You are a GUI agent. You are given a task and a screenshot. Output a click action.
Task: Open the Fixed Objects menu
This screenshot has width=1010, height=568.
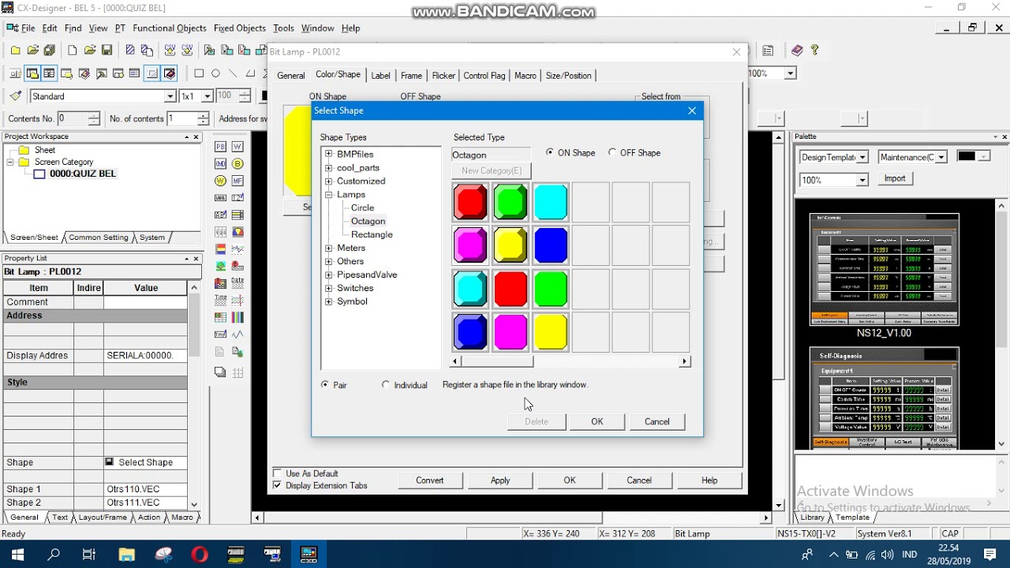[240, 28]
